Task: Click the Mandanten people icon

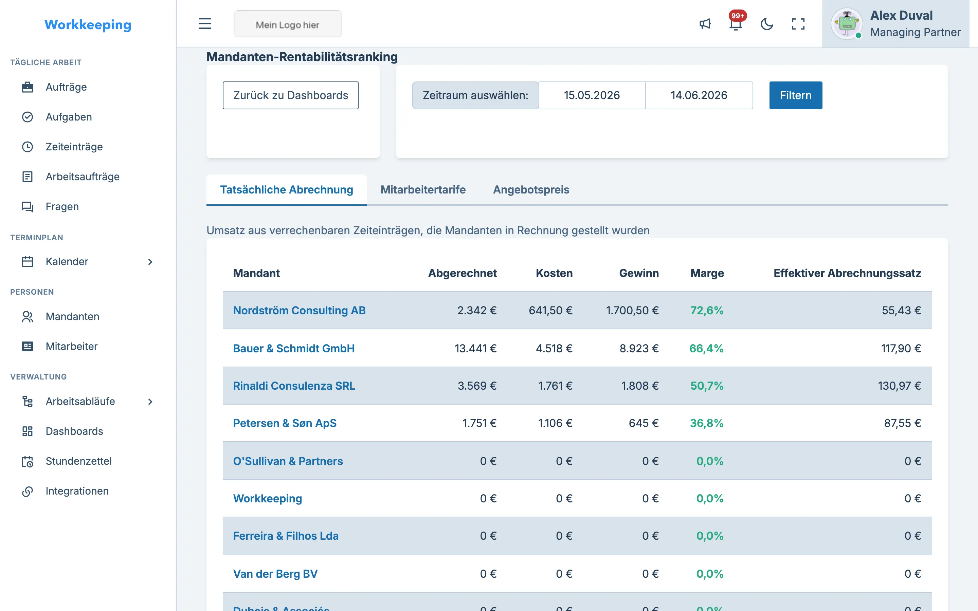Action: tap(27, 316)
